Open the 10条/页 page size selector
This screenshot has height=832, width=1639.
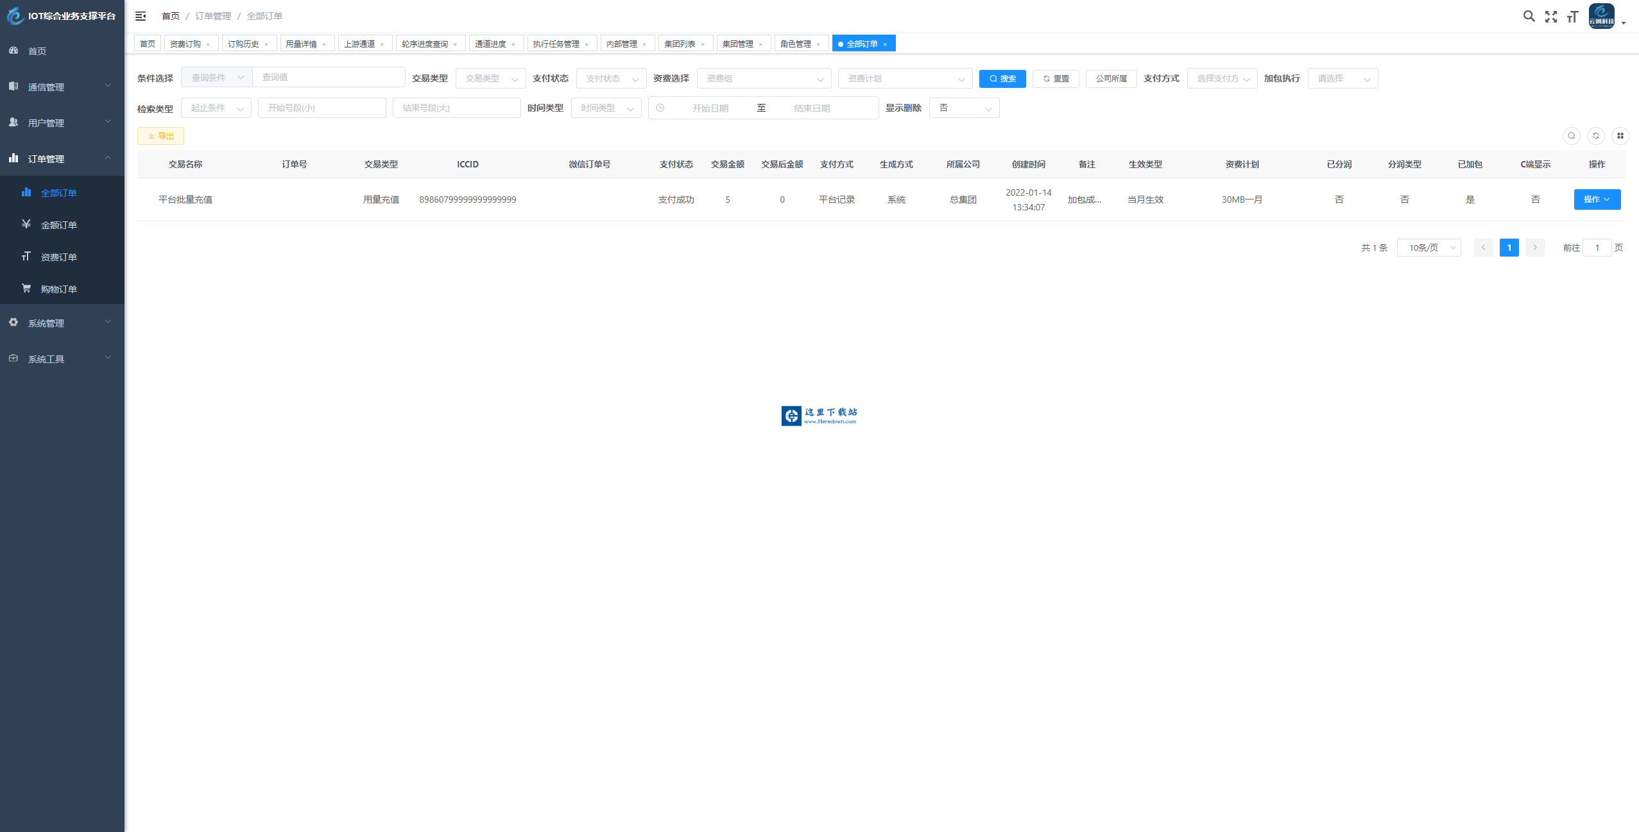[x=1429, y=248]
